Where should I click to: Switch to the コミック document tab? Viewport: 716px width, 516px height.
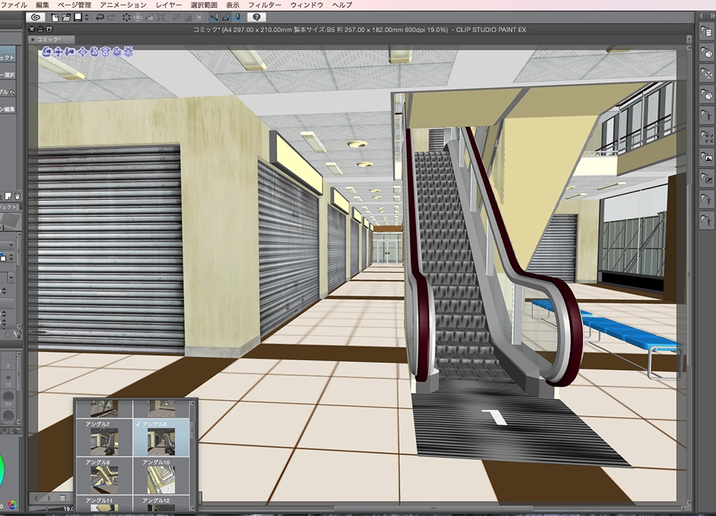point(47,39)
